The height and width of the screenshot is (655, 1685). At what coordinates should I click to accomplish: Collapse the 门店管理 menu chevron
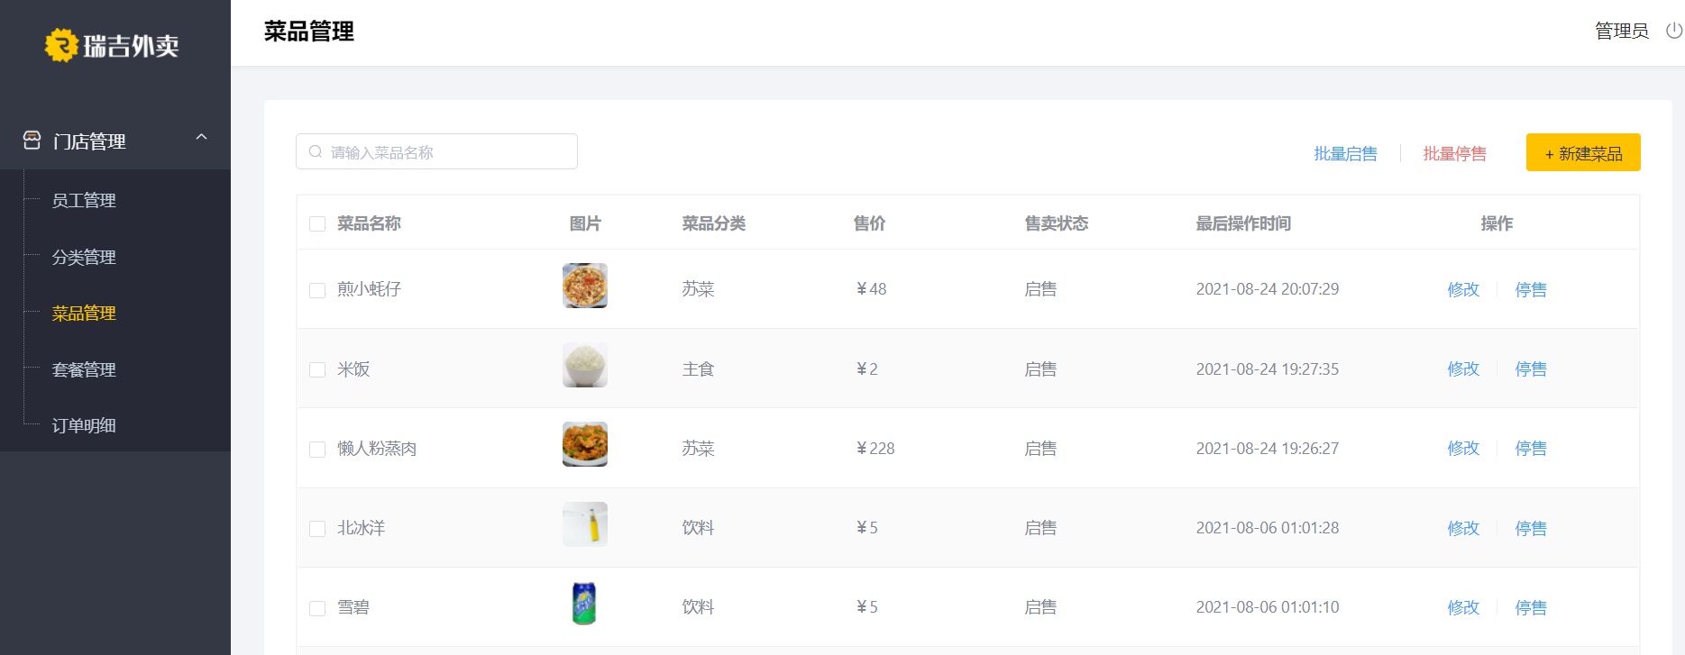(201, 137)
